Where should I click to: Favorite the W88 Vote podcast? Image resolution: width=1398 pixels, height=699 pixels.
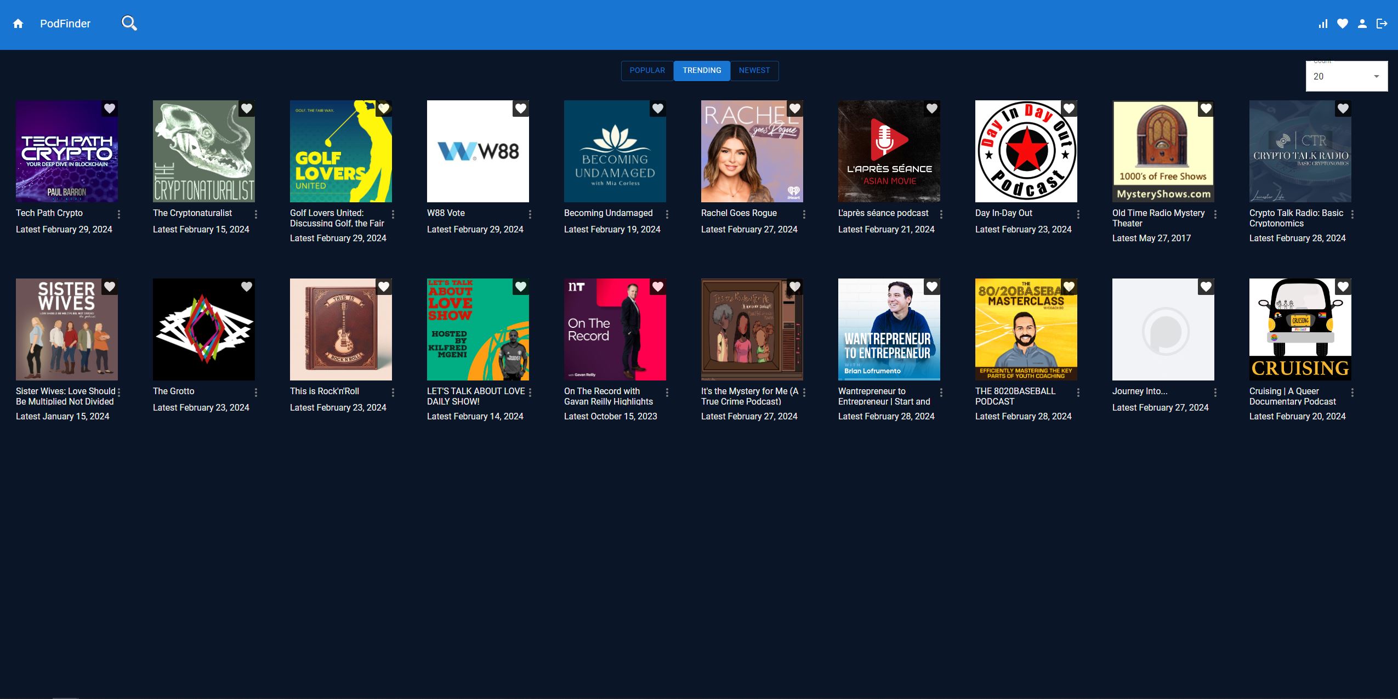(x=521, y=109)
